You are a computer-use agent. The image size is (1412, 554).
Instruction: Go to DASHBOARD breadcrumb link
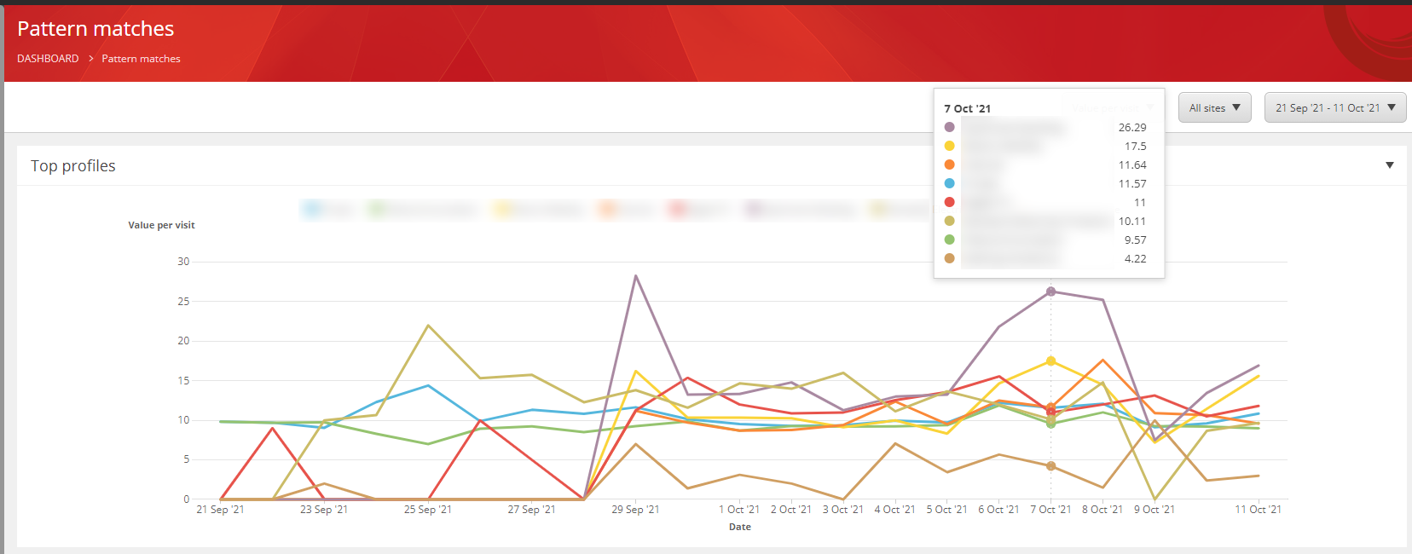coord(48,59)
